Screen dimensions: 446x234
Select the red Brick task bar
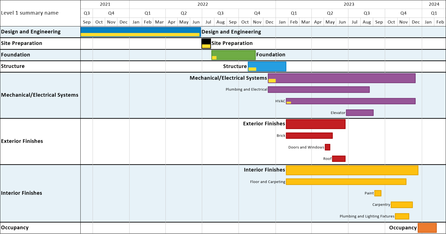click(x=309, y=136)
